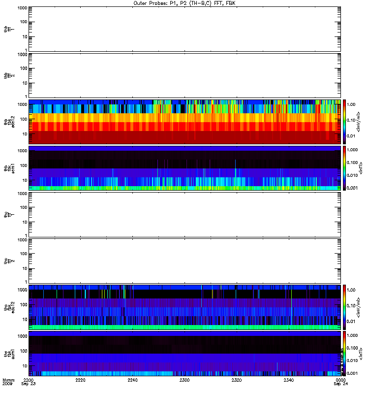Select the "thc fff 1" panel axis label

coord(9,215)
